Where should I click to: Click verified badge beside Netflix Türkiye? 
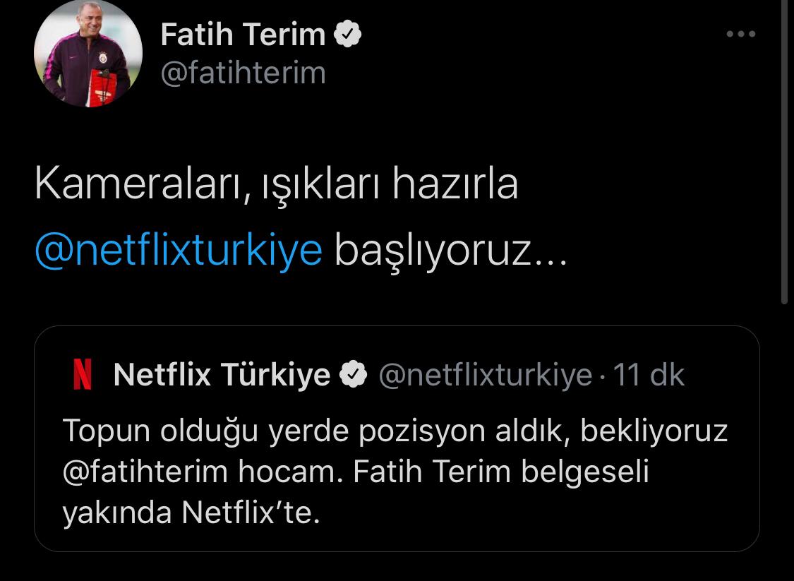(354, 376)
